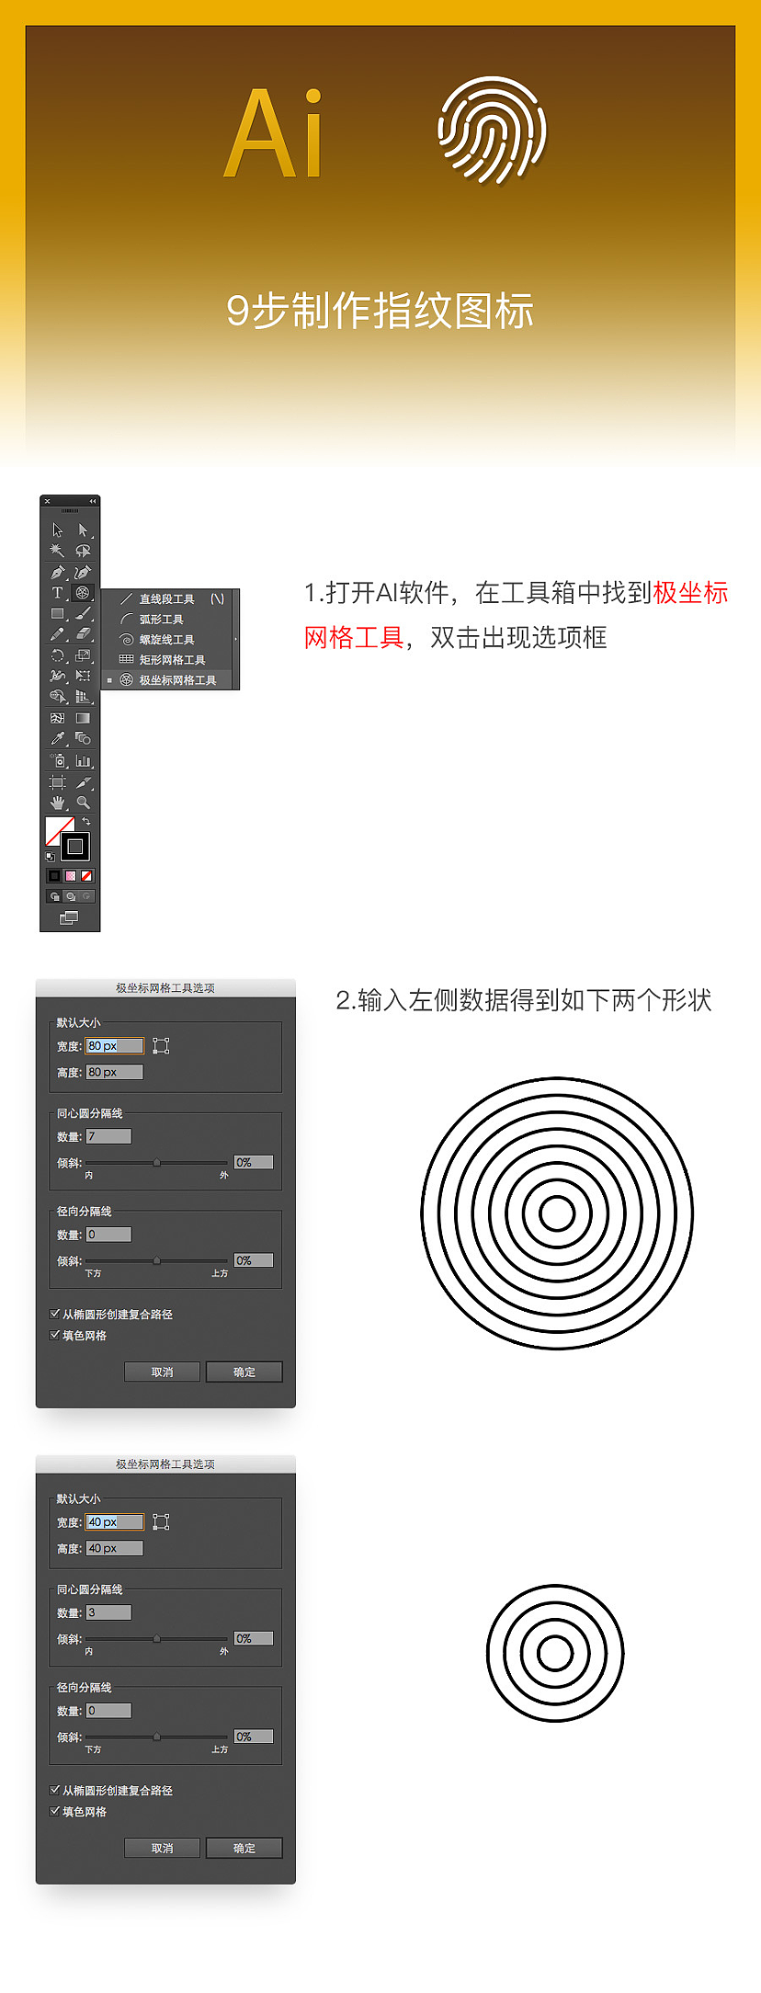
Task: Choose 矩形网格工具 from the flyout
Action: pos(166,659)
